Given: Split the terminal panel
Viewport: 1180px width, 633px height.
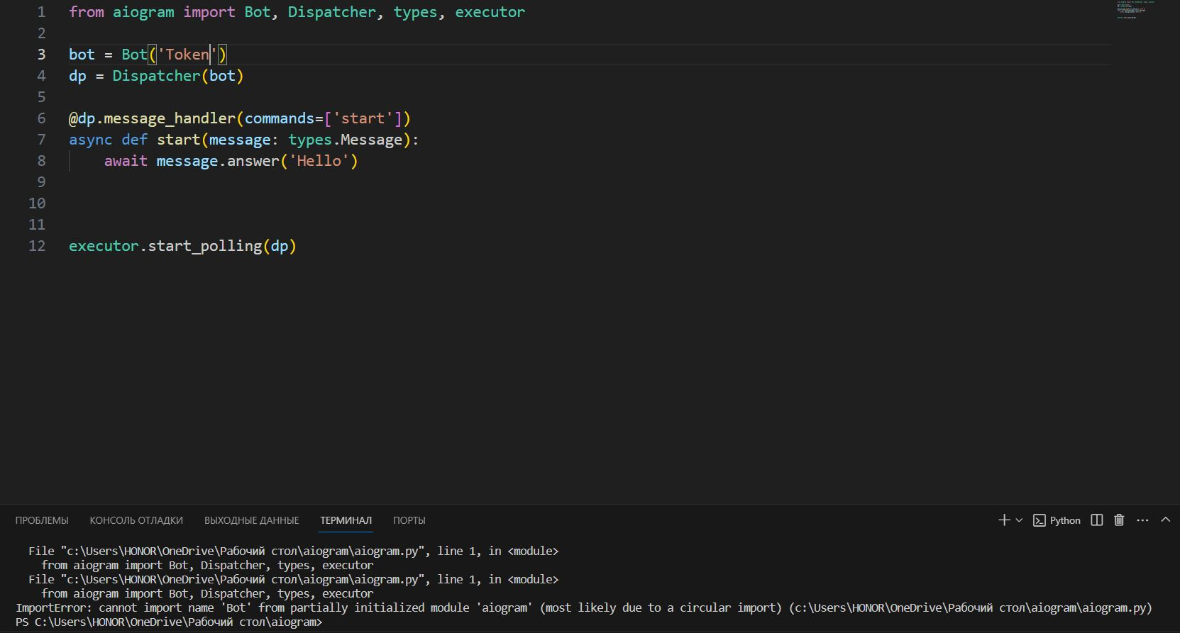Looking at the screenshot, I should 1097,520.
